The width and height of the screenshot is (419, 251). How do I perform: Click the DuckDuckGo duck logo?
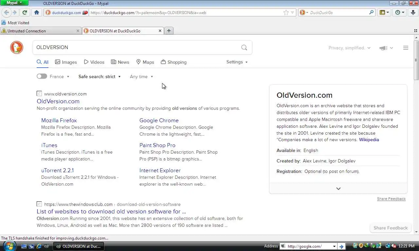pyautogui.click(x=17, y=48)
